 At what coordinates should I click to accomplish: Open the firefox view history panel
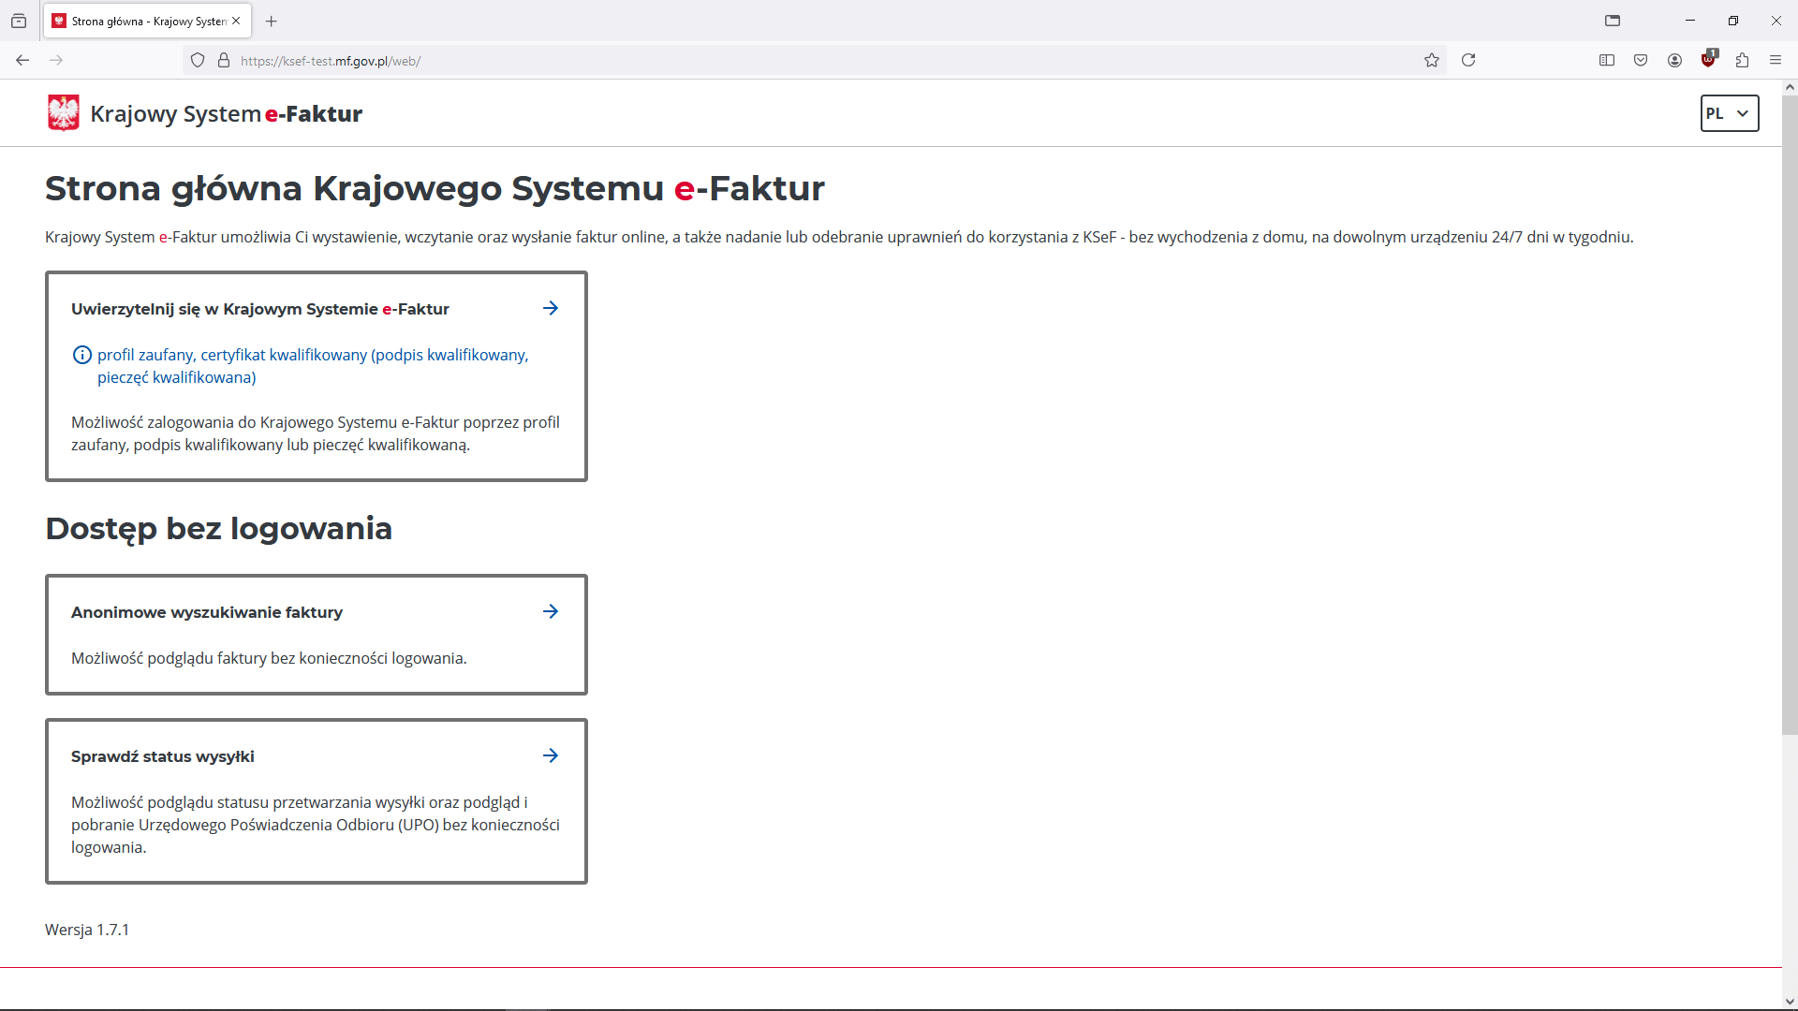coord(19,21)
